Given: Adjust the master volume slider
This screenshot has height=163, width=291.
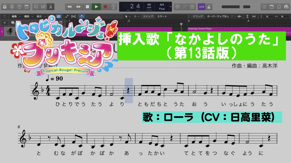Looking at the screenshot, I should coord(236,7).
